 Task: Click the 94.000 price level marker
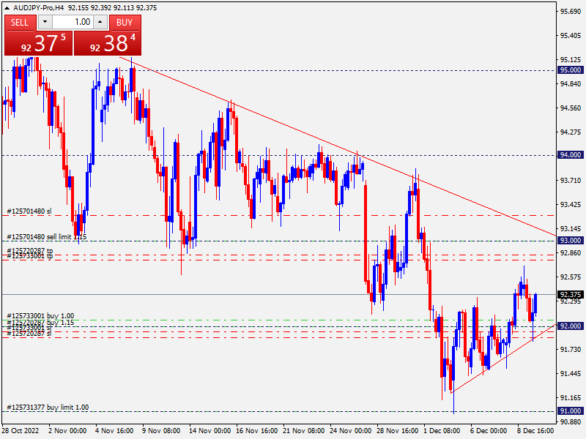click(570, 155)
